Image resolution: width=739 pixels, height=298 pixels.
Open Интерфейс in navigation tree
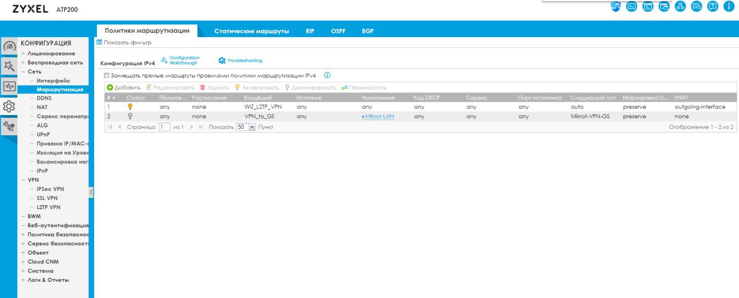(53, 81)
